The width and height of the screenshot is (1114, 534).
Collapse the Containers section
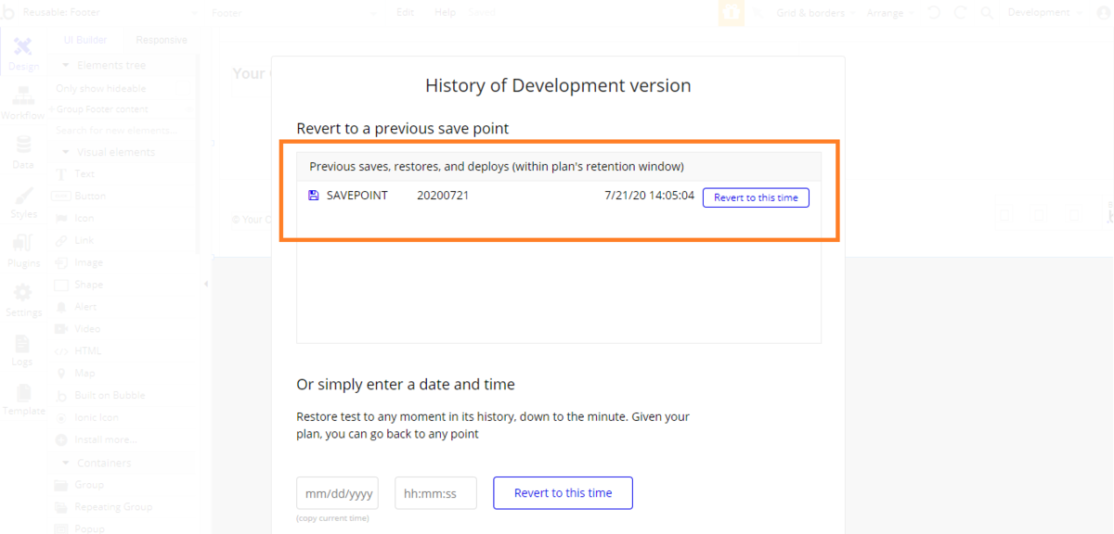click(x=66, y=463)
